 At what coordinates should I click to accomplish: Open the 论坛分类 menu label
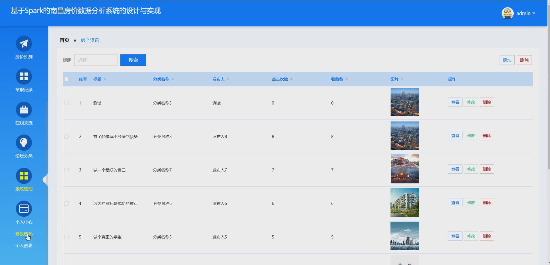[24, 156]
